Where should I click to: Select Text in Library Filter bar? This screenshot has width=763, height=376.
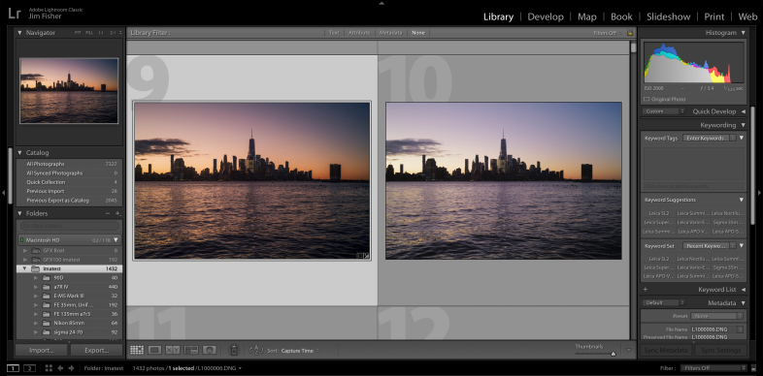334,33
